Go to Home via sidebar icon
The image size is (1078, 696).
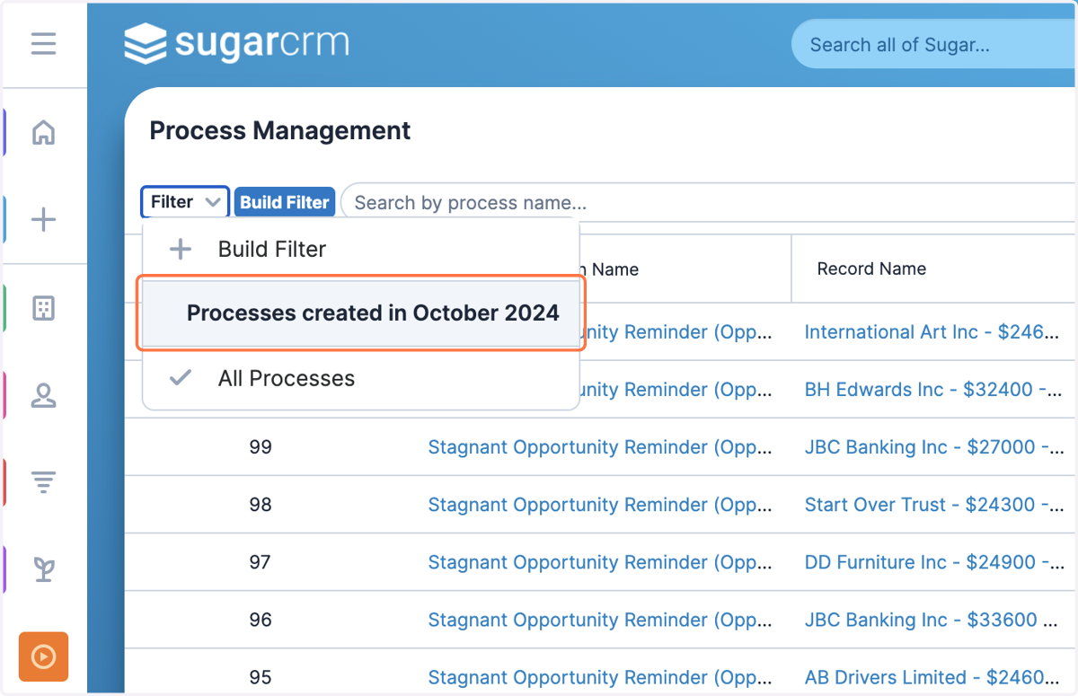(x=43, y=133)
